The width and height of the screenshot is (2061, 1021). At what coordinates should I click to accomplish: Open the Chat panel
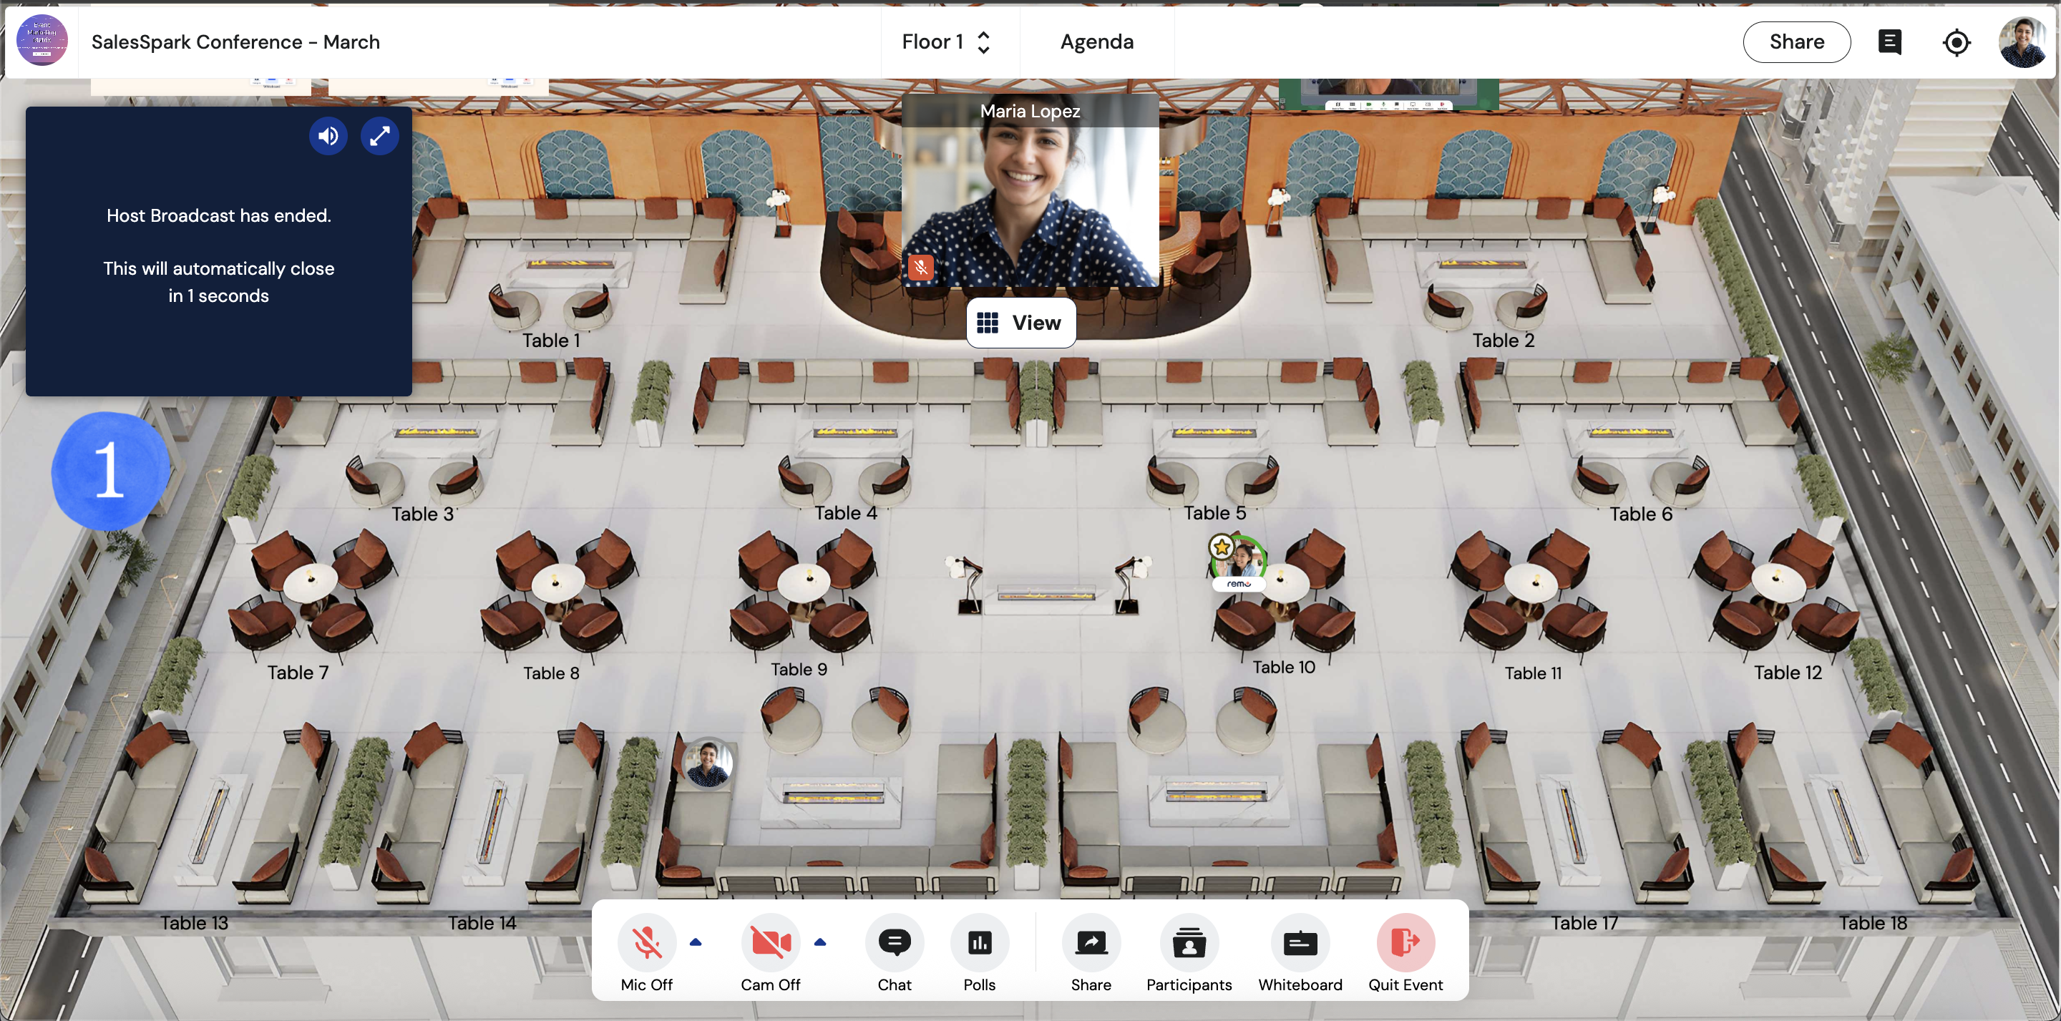pyautogui.click(x=894, y=942)
